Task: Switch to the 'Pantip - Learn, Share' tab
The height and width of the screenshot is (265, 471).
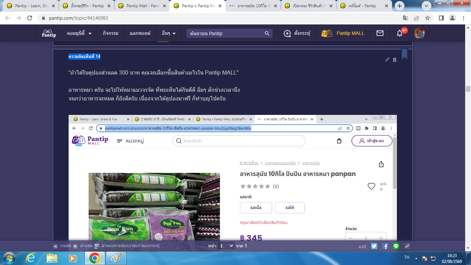Action: 30,6
